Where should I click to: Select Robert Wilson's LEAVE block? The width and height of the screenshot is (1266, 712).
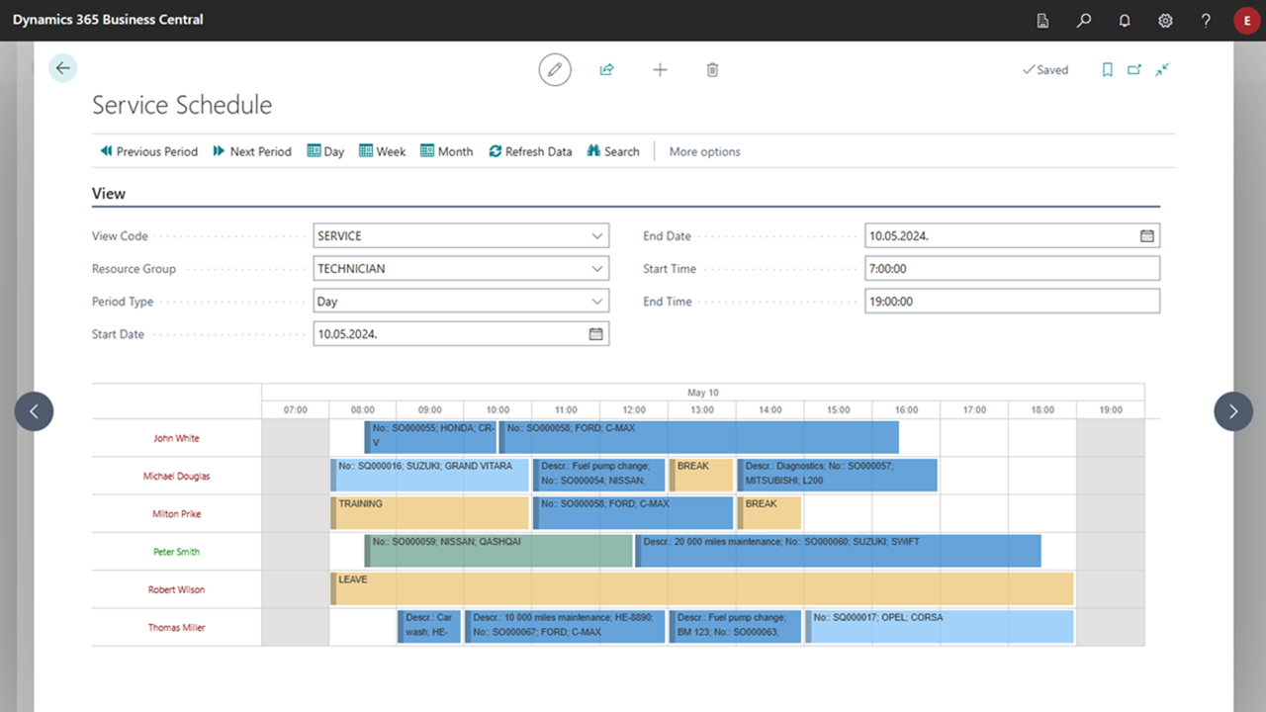point(702,588)
